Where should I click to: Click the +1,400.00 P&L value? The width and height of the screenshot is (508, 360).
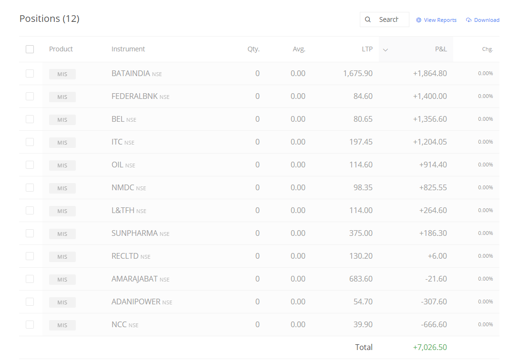(x=429, y=97)
